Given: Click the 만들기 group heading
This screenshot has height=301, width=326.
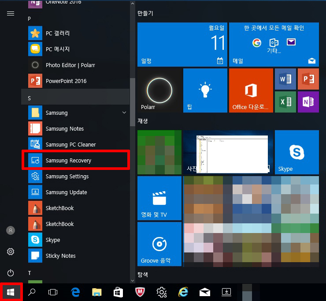Looking at the screenshot, I should 145,14.
